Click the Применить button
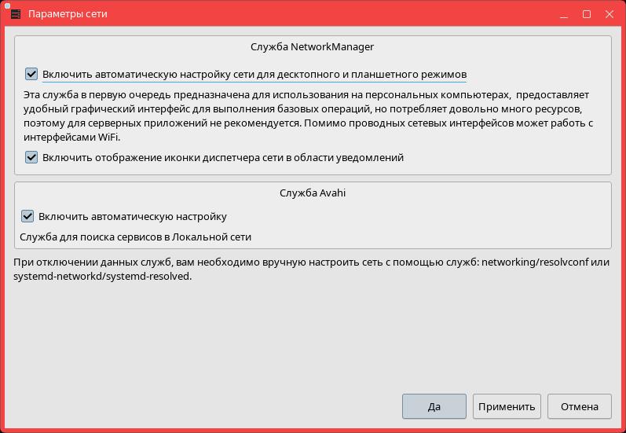The width and height of the screenshot is (626, 433). click(x=507, y=406)
